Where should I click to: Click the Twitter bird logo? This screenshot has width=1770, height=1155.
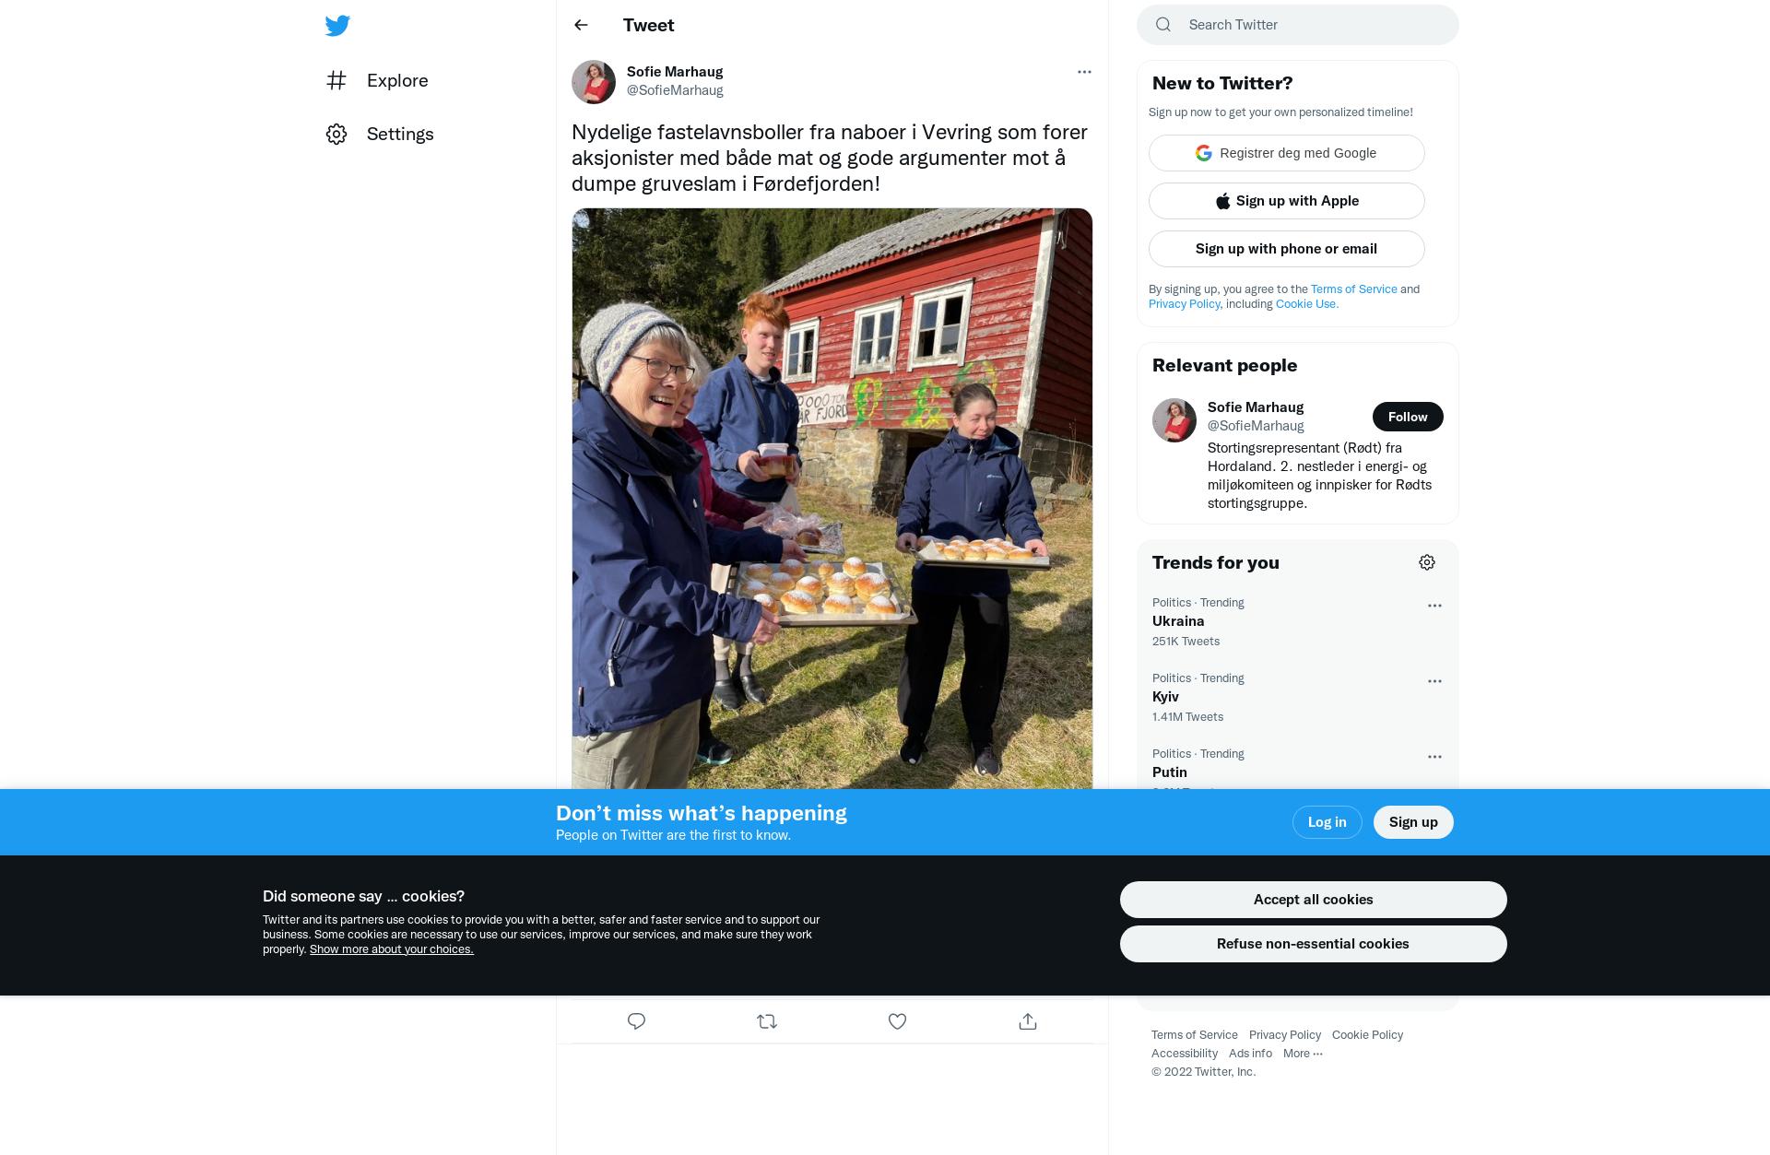pos(337,26)
